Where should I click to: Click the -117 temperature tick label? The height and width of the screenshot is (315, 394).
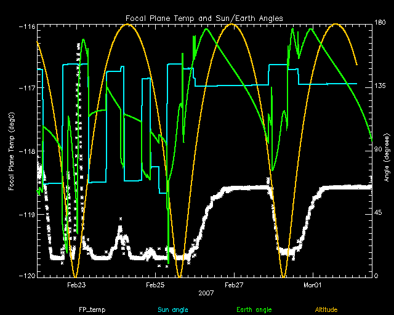point(26,88)
